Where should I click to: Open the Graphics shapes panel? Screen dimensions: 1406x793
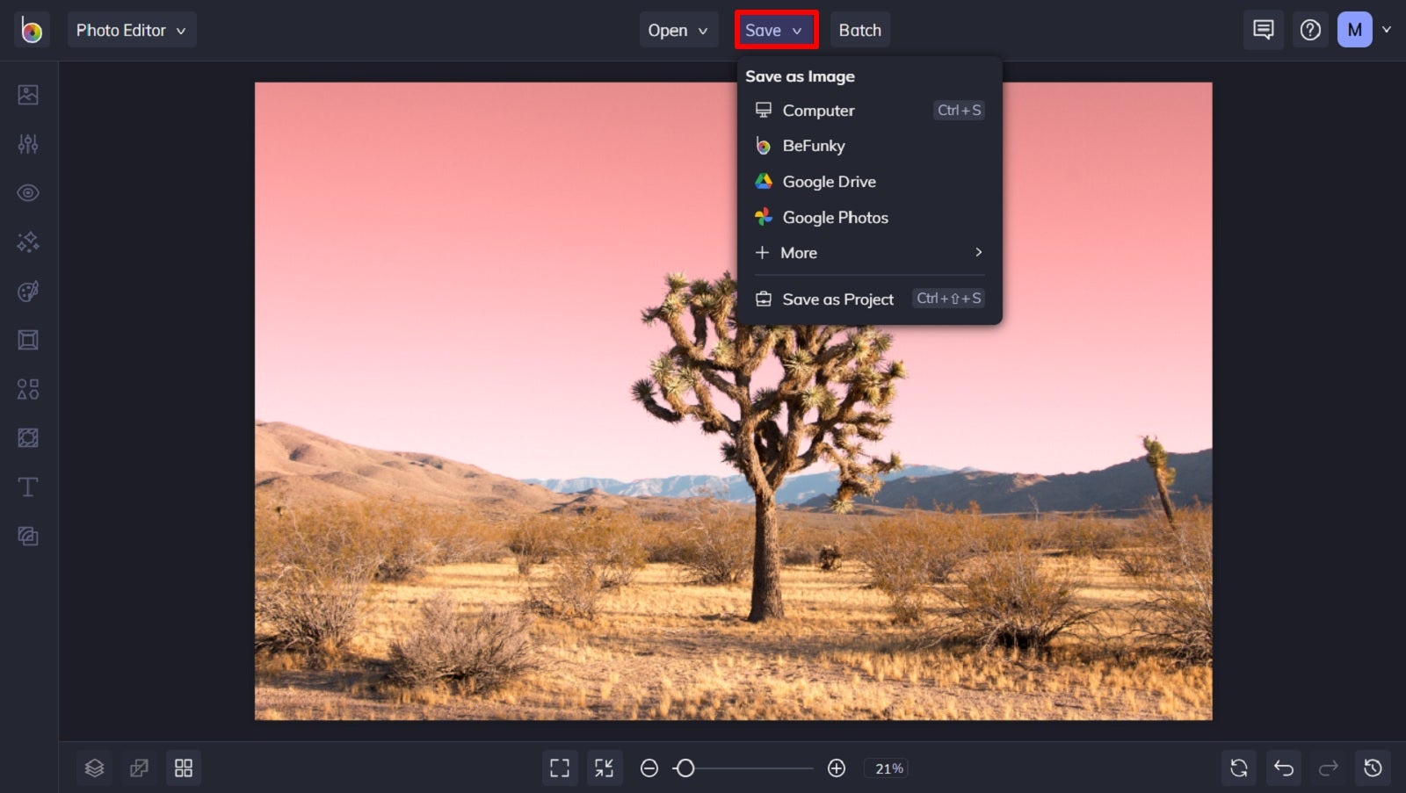pos(27,389)
